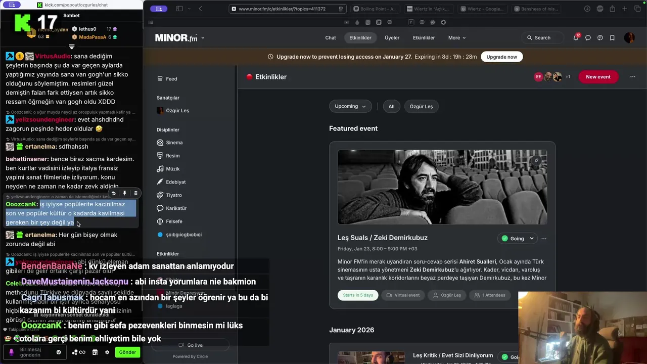The image size is (647, 364).
Task: Open Safari sidebar options chevron
Action: pos(190,9)
